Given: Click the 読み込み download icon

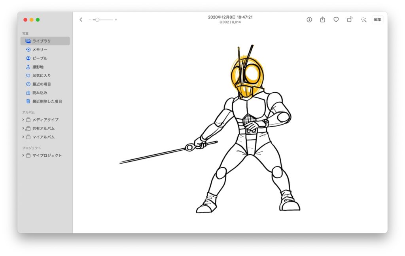Looking at the screenshot, I should pyautogui.click(x=28, y=93).
